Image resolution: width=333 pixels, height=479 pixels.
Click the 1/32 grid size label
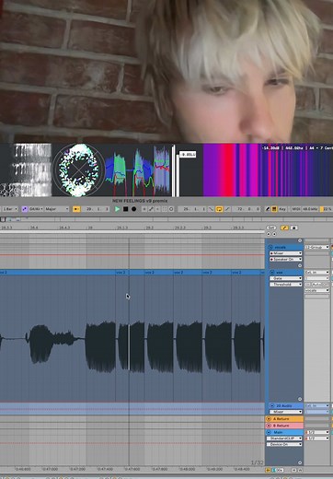click(257, 462)
